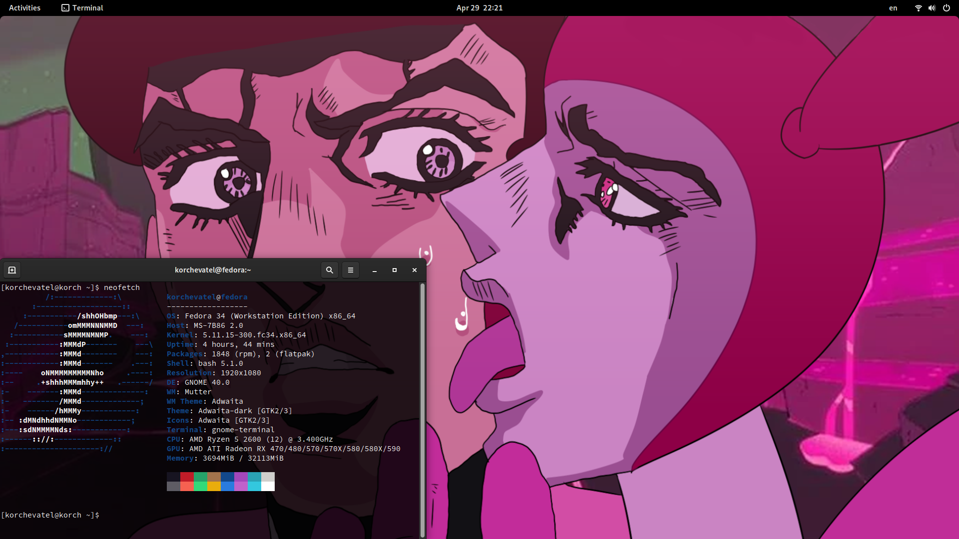Click the Memory line 3694MiB / 32113MiB

tap(225, 458)
